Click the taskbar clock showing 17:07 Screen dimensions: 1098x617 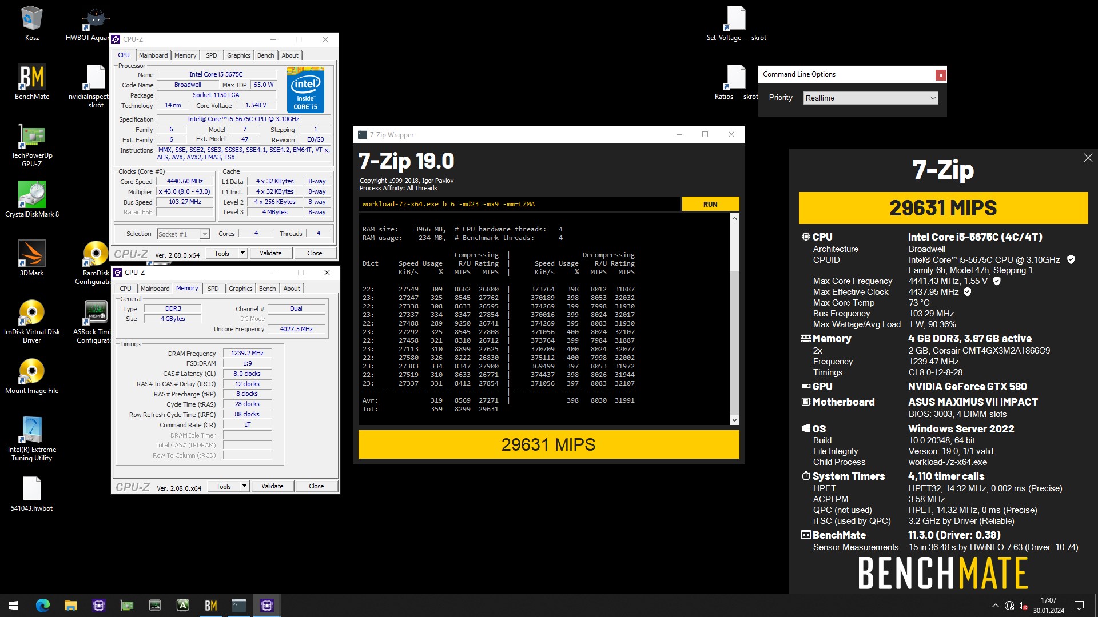click(x=1048, y=606)
